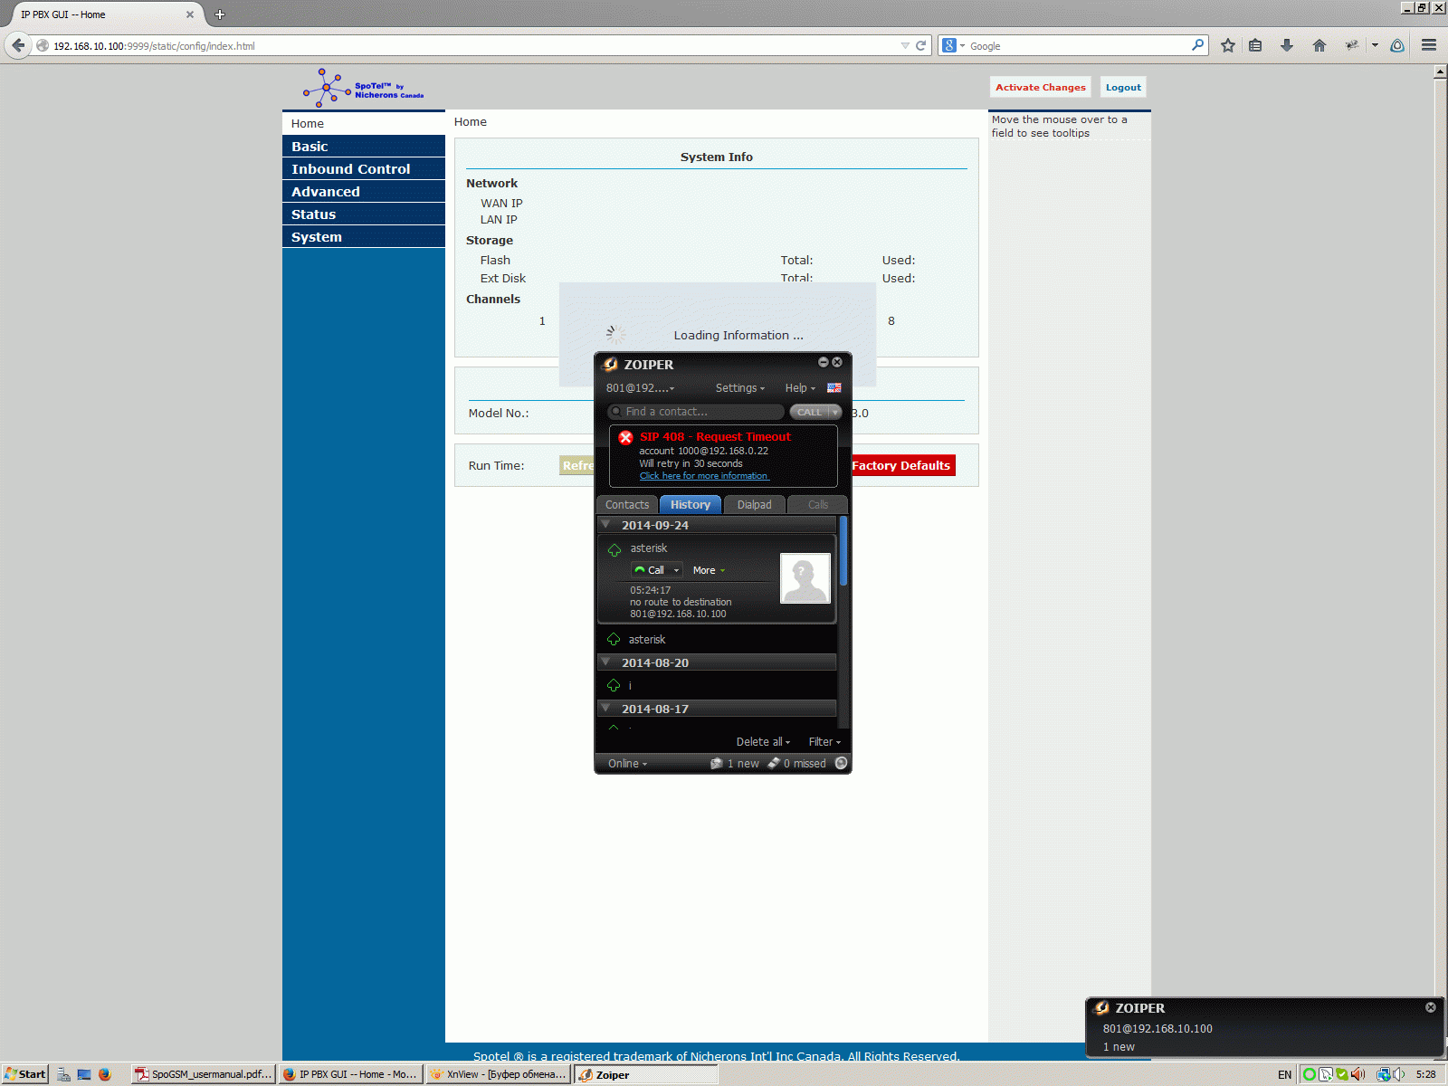The height and width of the screenshot is (1086, 1448).
Task: Call back asterisk using the Call button
Action: 651,571
